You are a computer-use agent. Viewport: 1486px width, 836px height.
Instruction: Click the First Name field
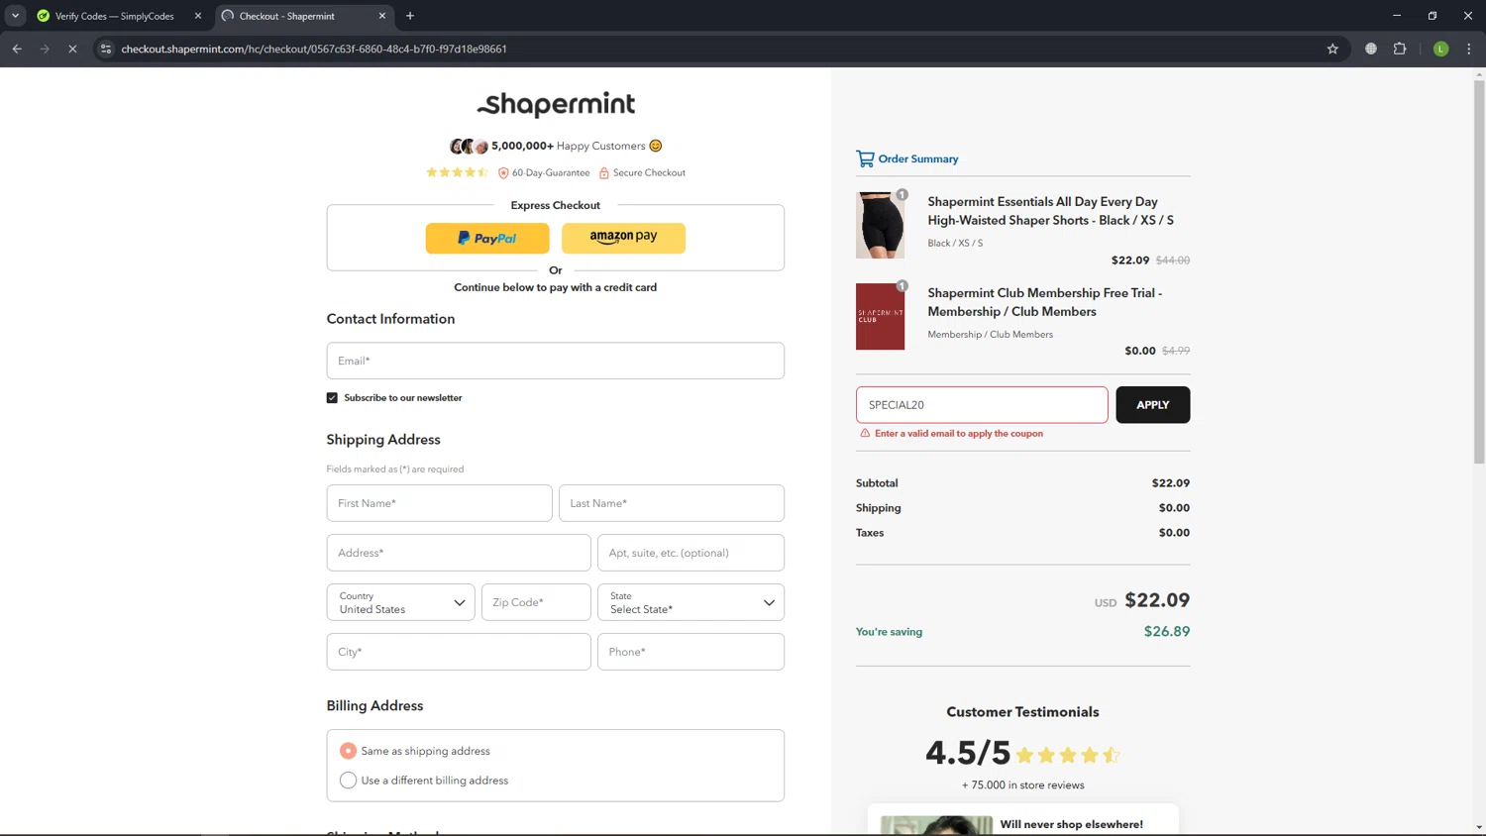point(439,503)
